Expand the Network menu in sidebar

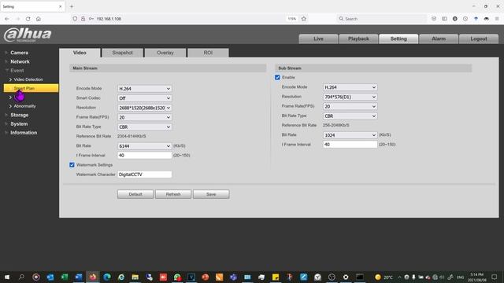20,61
